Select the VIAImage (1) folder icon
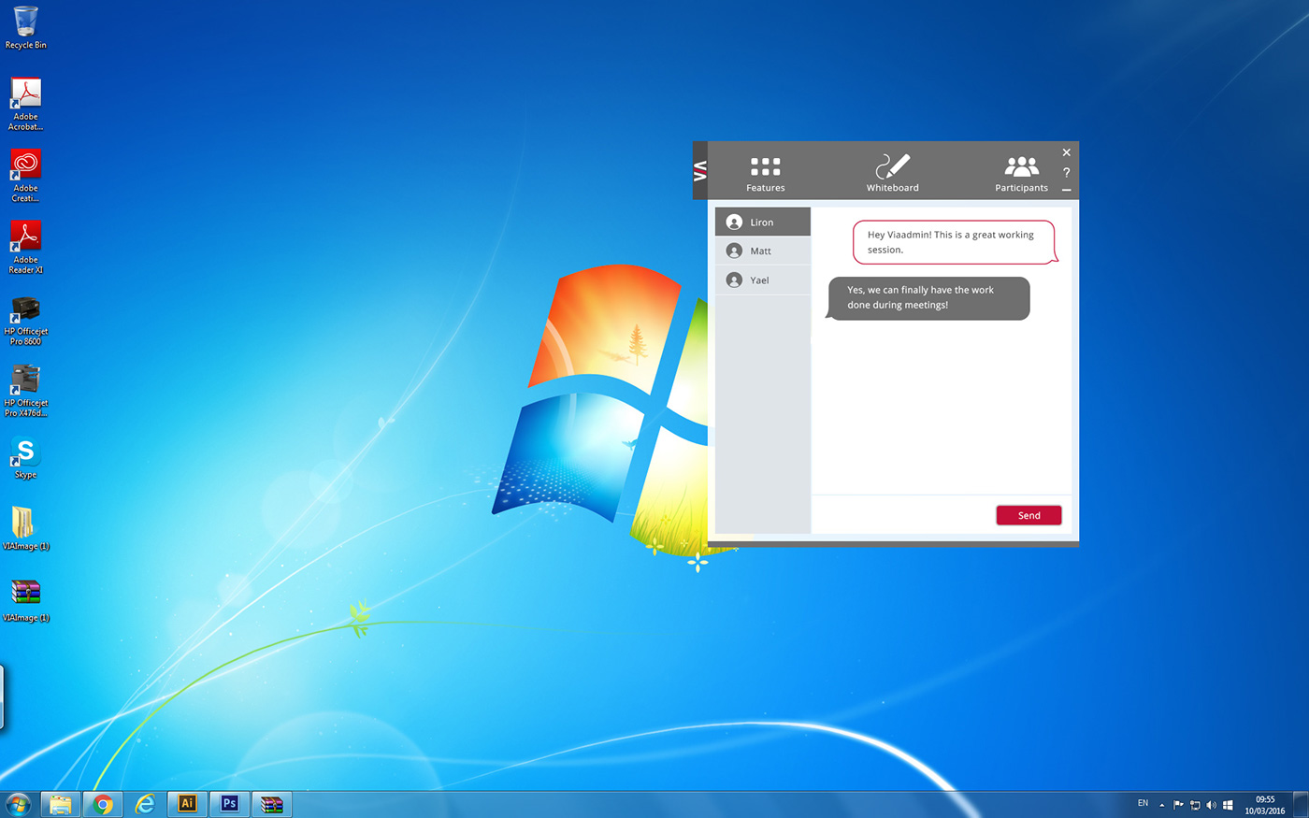The image size is (1309, 818). (26, 528)
